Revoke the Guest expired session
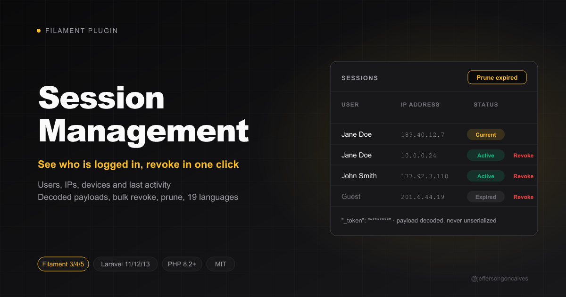Image resolution: width=566 pixels, height=297 pixels. tap(523, 197)
